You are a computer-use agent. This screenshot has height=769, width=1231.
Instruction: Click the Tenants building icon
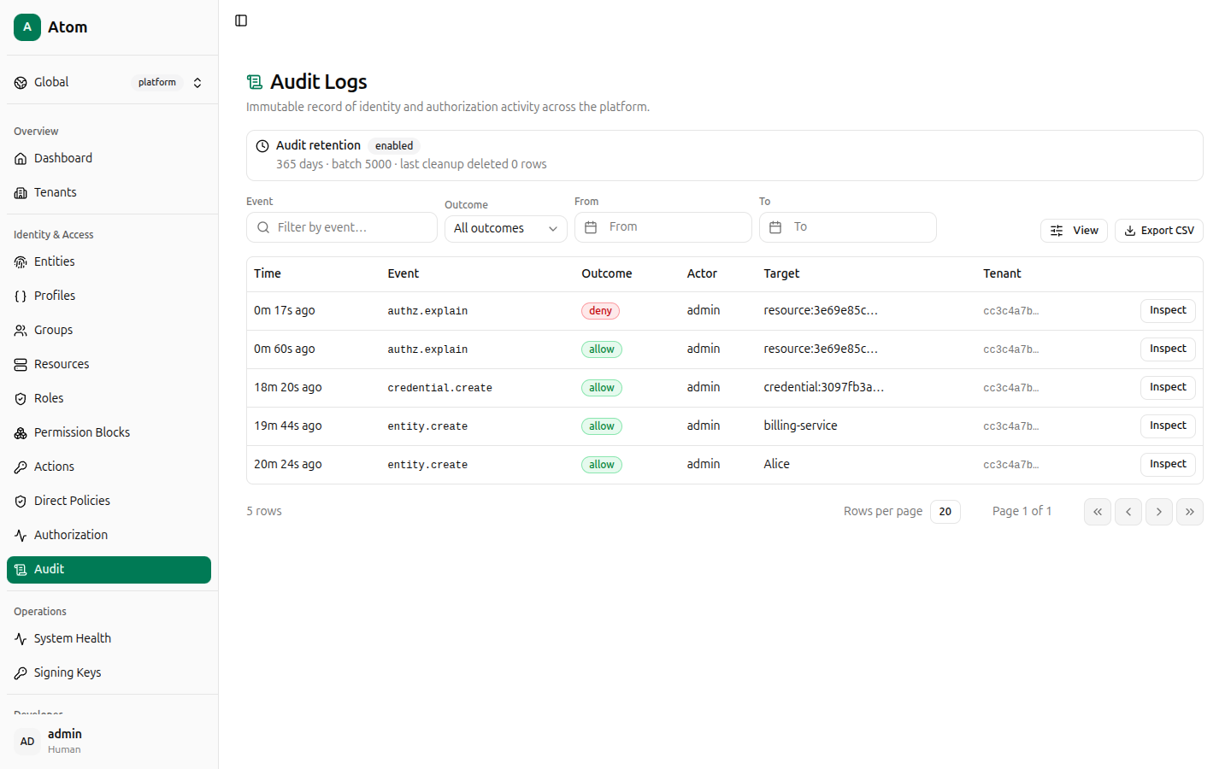point(21,193)
